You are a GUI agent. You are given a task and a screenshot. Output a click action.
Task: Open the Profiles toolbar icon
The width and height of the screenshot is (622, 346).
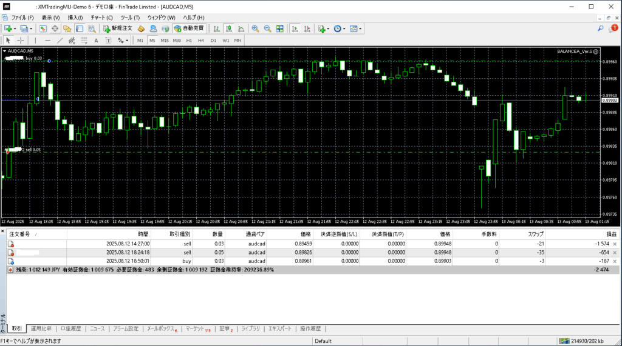pos(24,28)
